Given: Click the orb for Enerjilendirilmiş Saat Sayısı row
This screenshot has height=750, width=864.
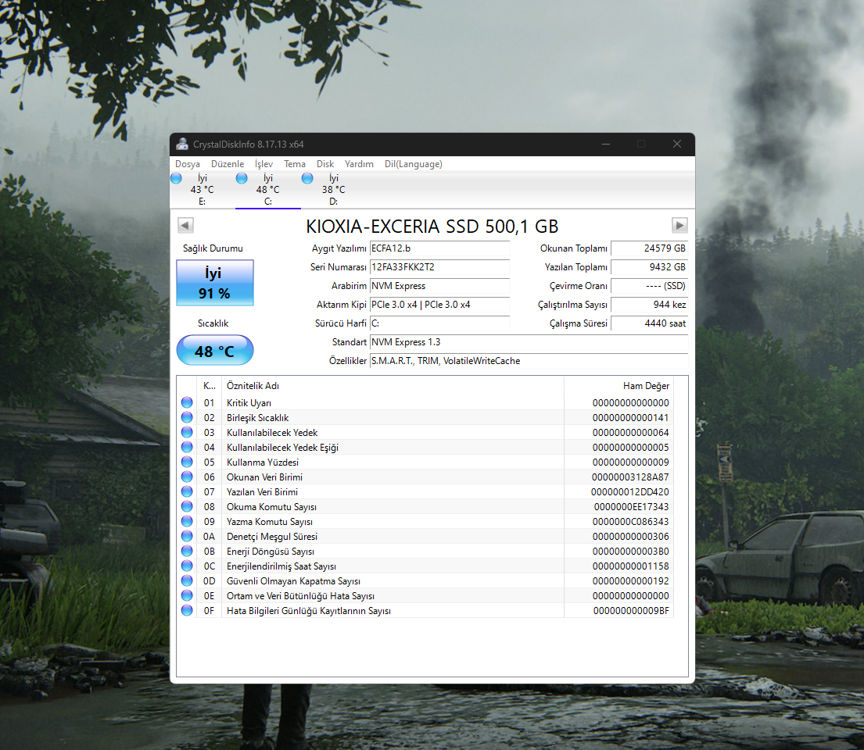Looking at the screenshot, I should tap(188, 566).
